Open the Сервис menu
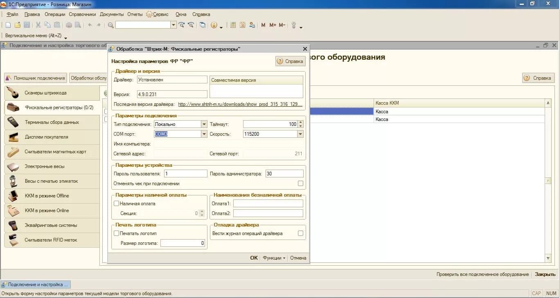The image size is (559, 298). pos(158,14)
